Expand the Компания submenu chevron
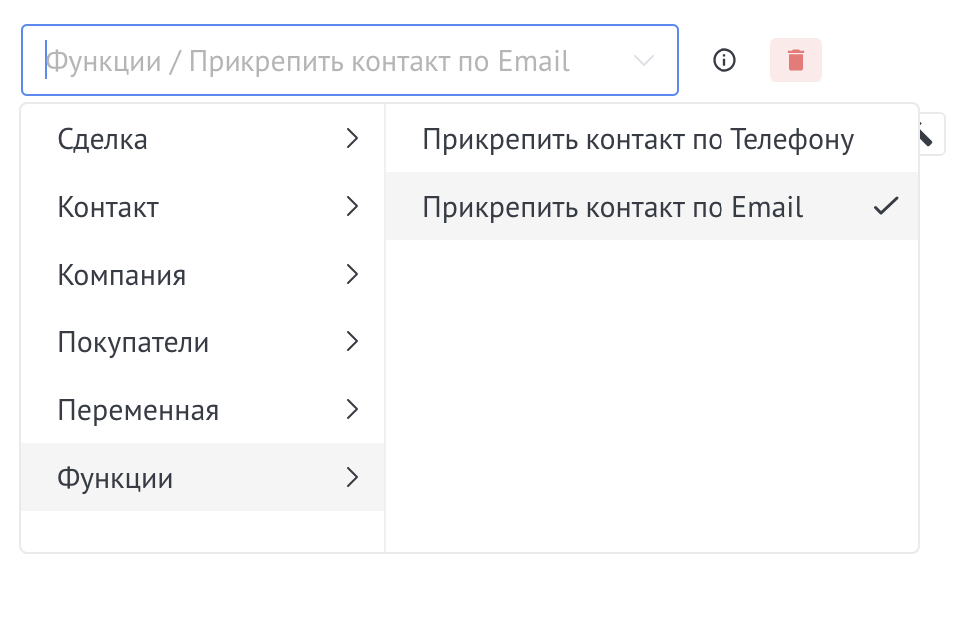Image resolution: width=962 pixels, height=625 pixels. tap(351, 275)
